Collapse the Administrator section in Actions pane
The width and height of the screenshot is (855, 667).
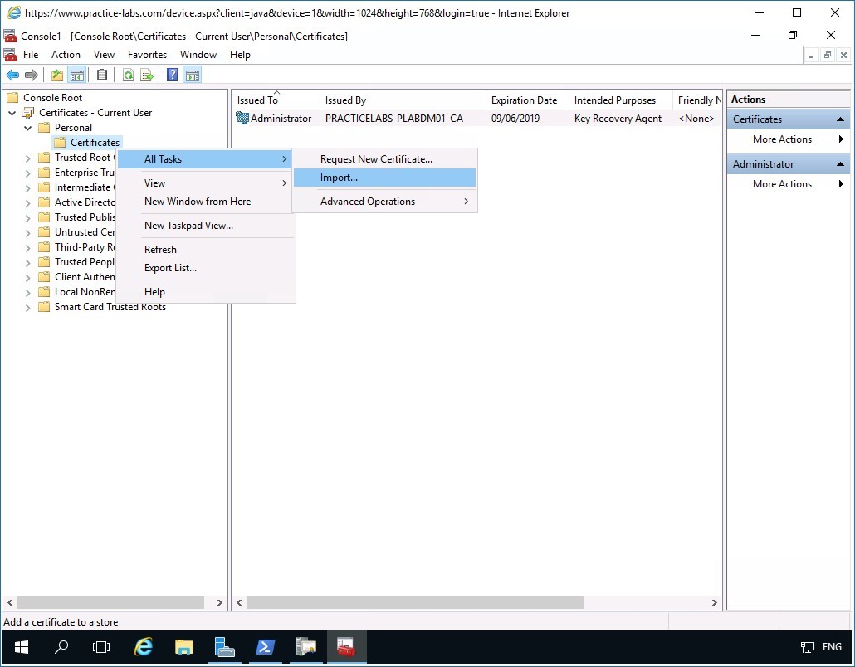(840, 164)
